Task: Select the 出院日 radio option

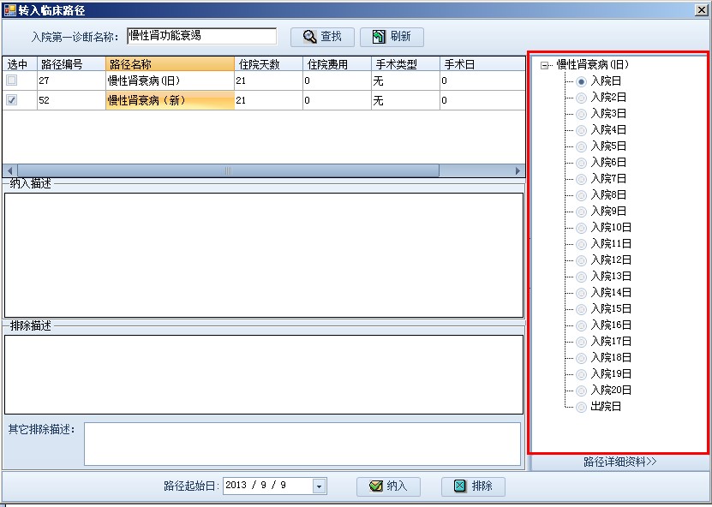Action: pos(581,407)
